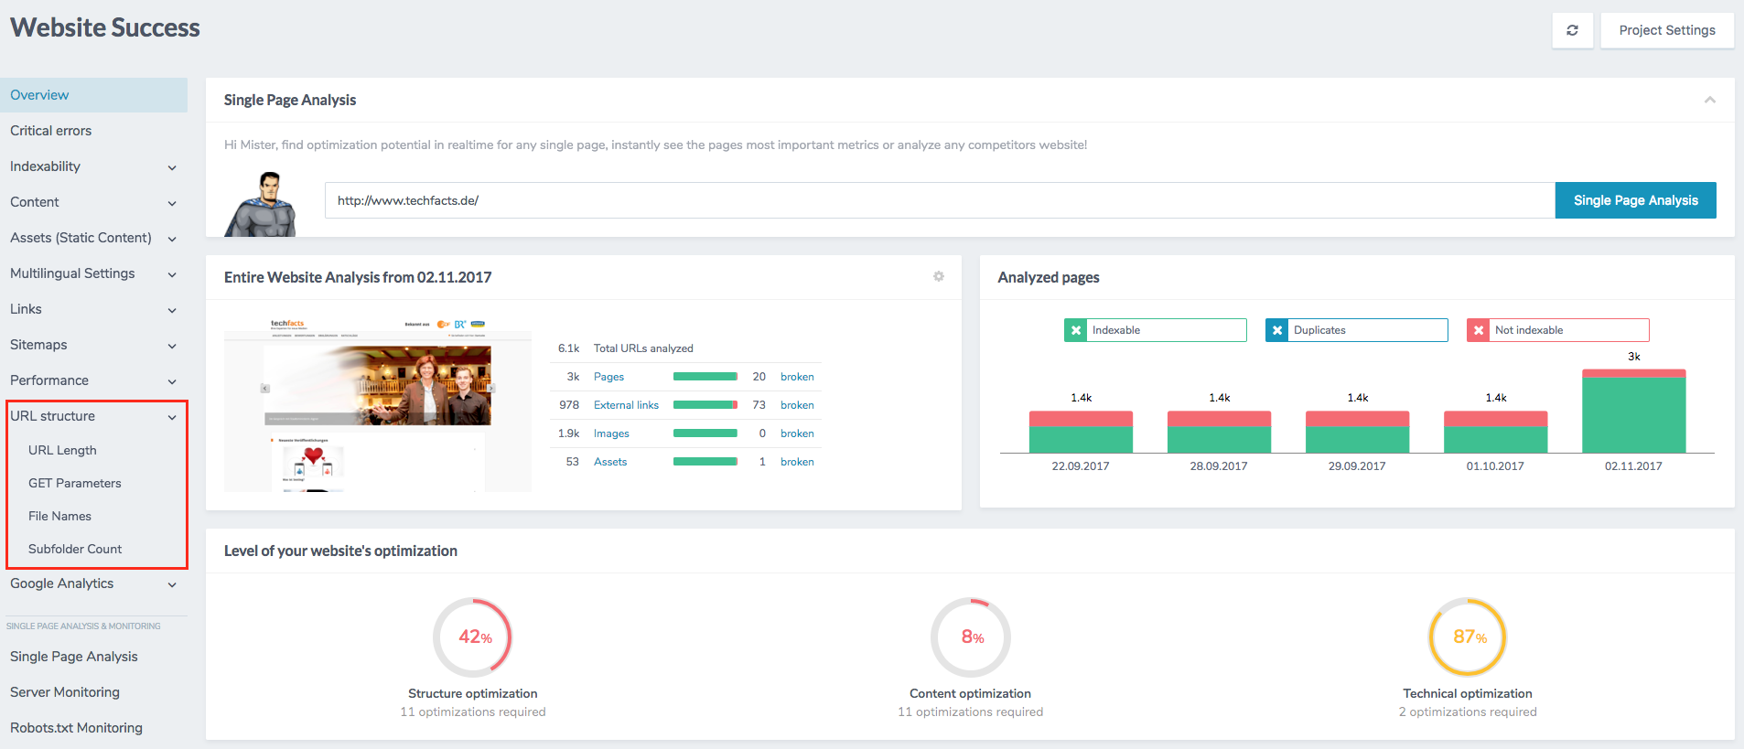The image size is (1744, 749).
Task: Expand Multilingual Settings chevron
Action: click(172, 274)
